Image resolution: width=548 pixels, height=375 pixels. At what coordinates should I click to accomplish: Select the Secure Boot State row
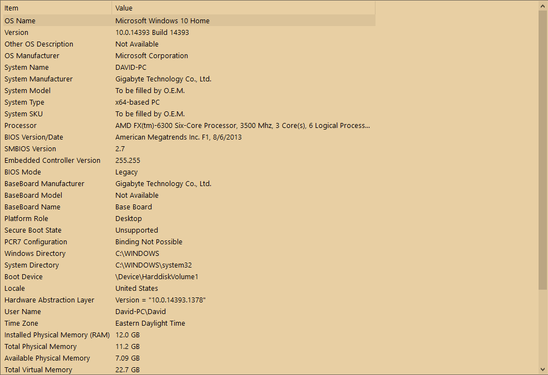click(189, 230)
